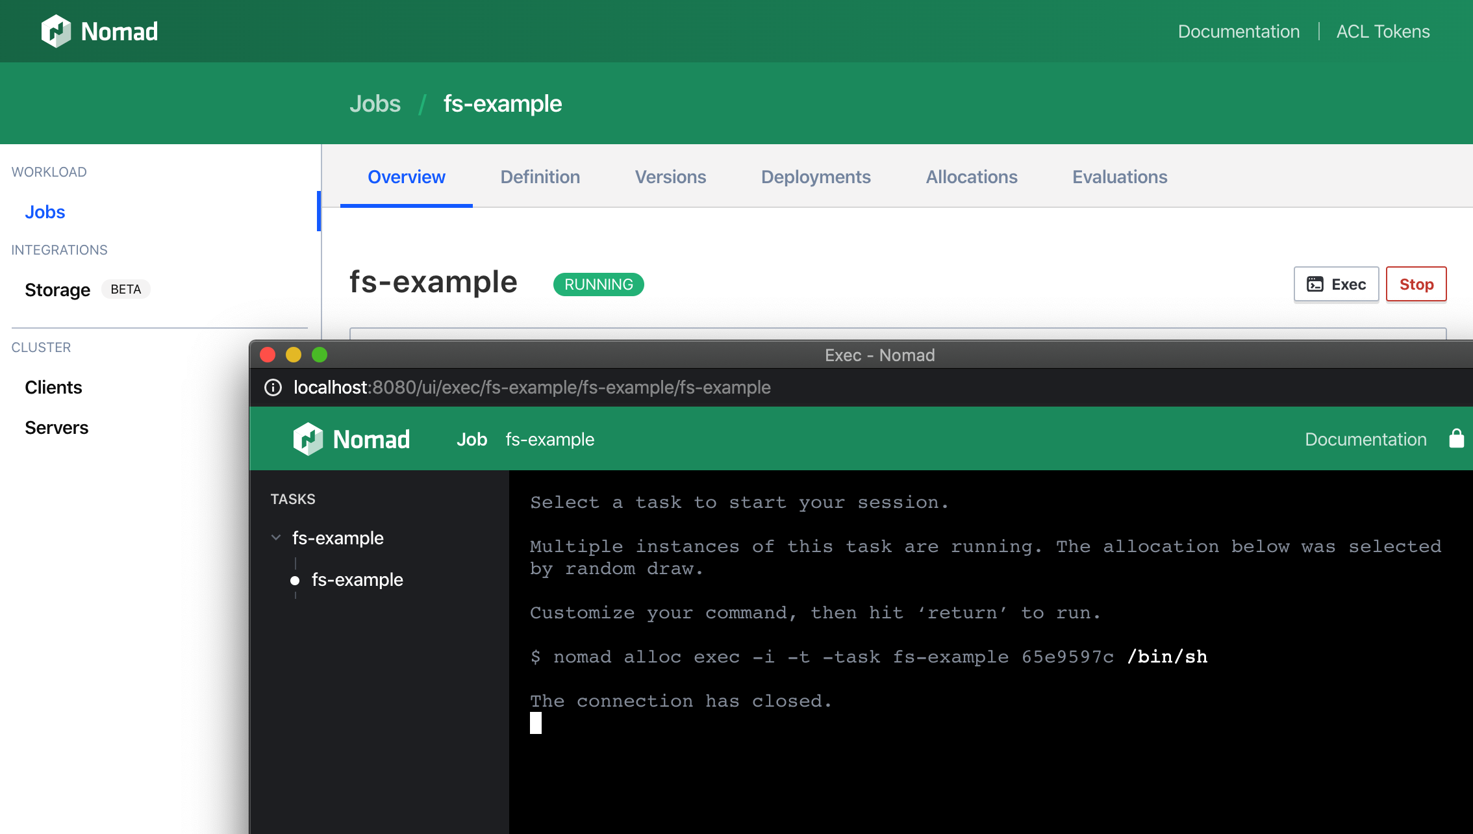
Task: Navigate to Clients in sidebar
Action: point(53,387)
